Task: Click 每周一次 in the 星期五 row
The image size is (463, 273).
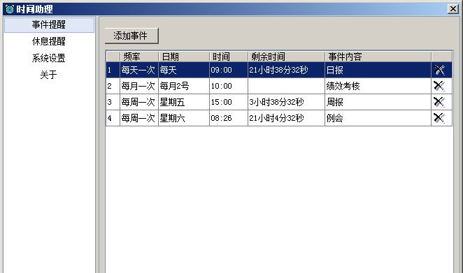Action: 139,102
